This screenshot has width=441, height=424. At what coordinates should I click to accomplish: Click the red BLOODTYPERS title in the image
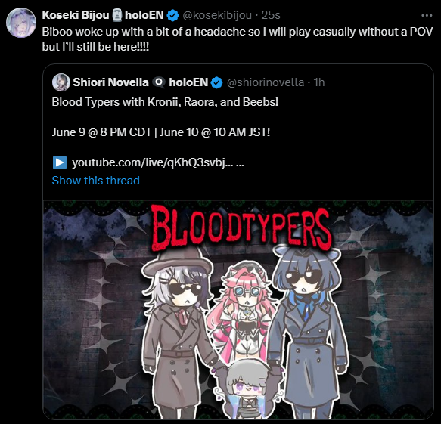click(241, 228)
